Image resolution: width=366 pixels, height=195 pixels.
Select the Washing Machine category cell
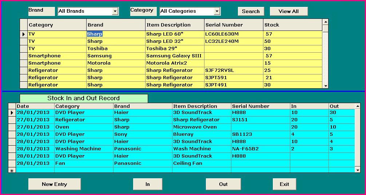[84, 149]
